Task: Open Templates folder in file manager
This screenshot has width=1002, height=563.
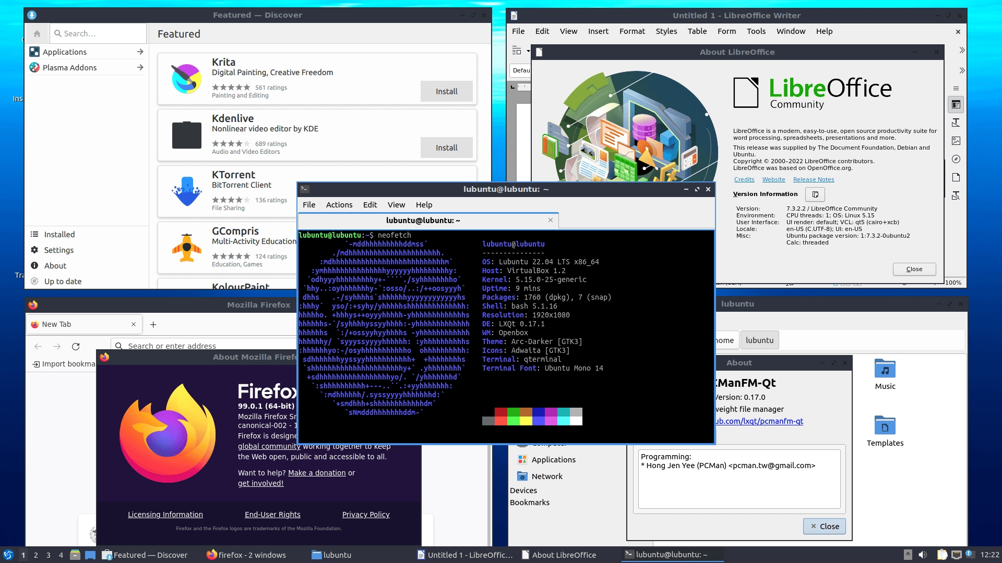Action: pos(885,431)
